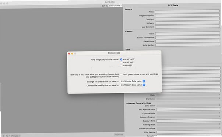Select the 49°35.316' GPS format radio
The width and height of the screenshot is (222, 137).
point(121,63)
